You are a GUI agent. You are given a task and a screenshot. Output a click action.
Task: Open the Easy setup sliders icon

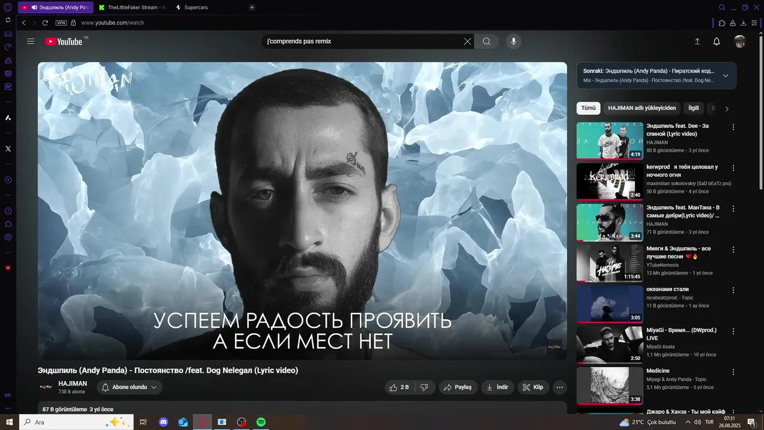(755, 23)
